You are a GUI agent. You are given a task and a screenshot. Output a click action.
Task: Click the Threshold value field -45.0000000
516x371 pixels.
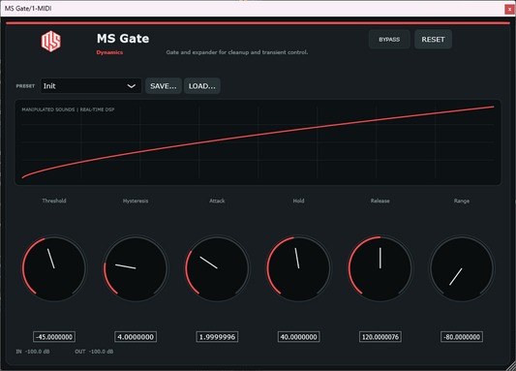click(x=54, y=337)
